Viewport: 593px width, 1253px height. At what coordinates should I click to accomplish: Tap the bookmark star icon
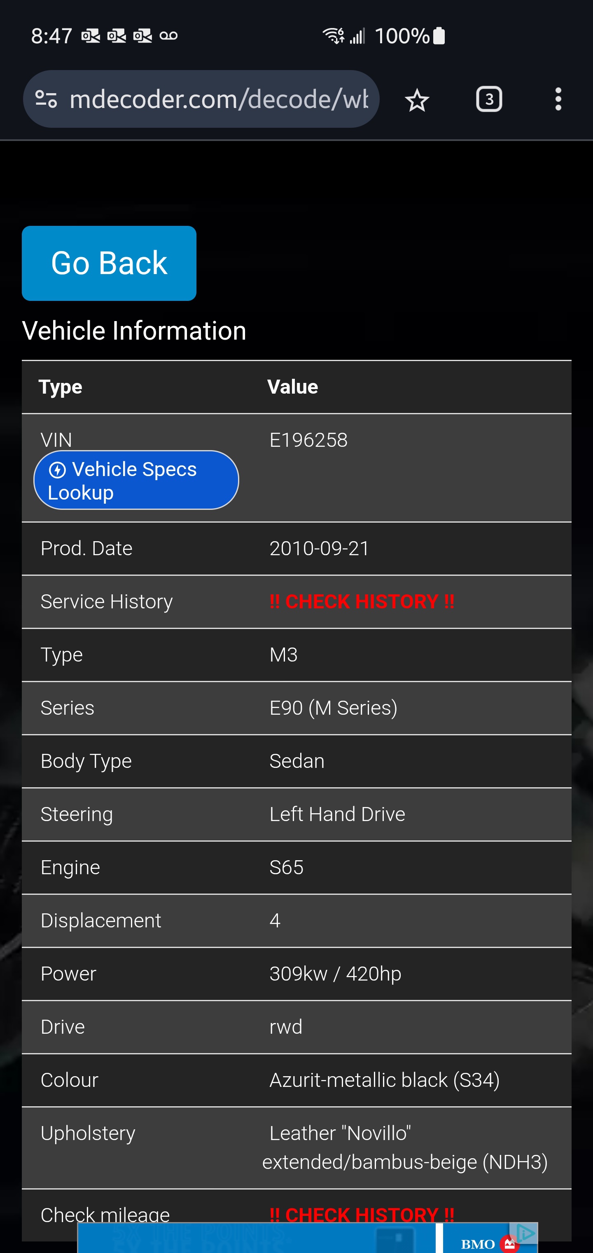(x=417, y=100)
